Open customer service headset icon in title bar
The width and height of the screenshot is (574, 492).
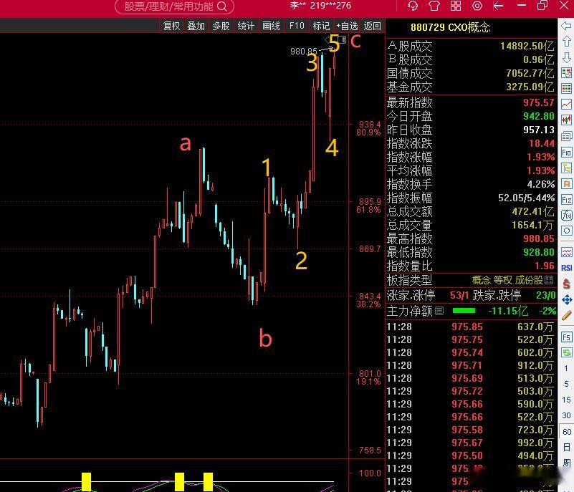tap(413, 6)
